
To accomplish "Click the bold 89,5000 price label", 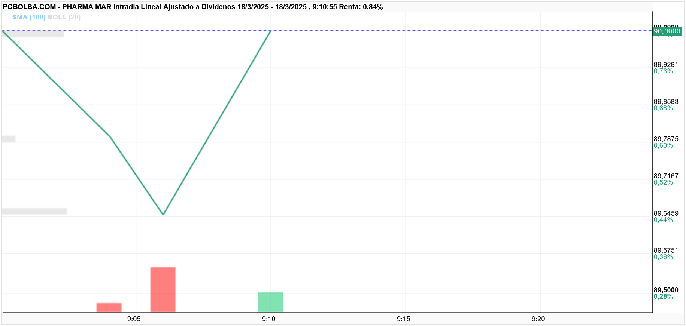I will point(666,290).
